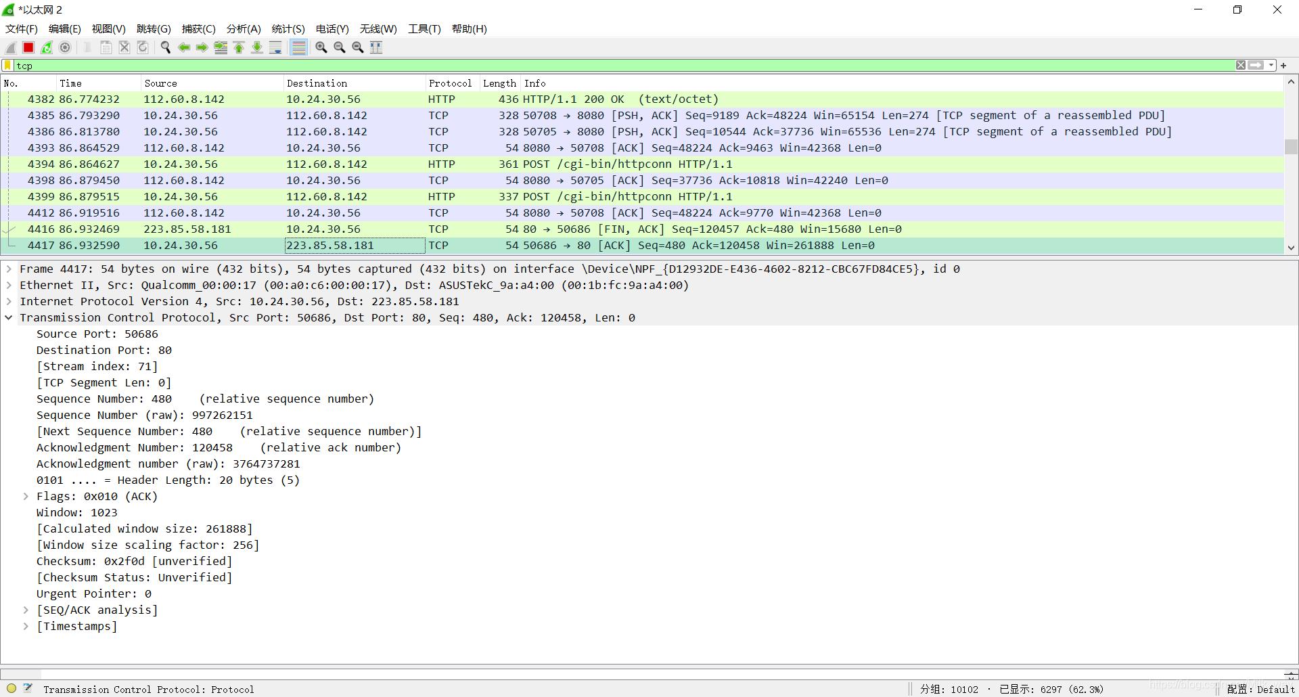This screenshot has width=1299, height=697.
Task: Clear the tcp display filter
Action: coord(1241,66)
